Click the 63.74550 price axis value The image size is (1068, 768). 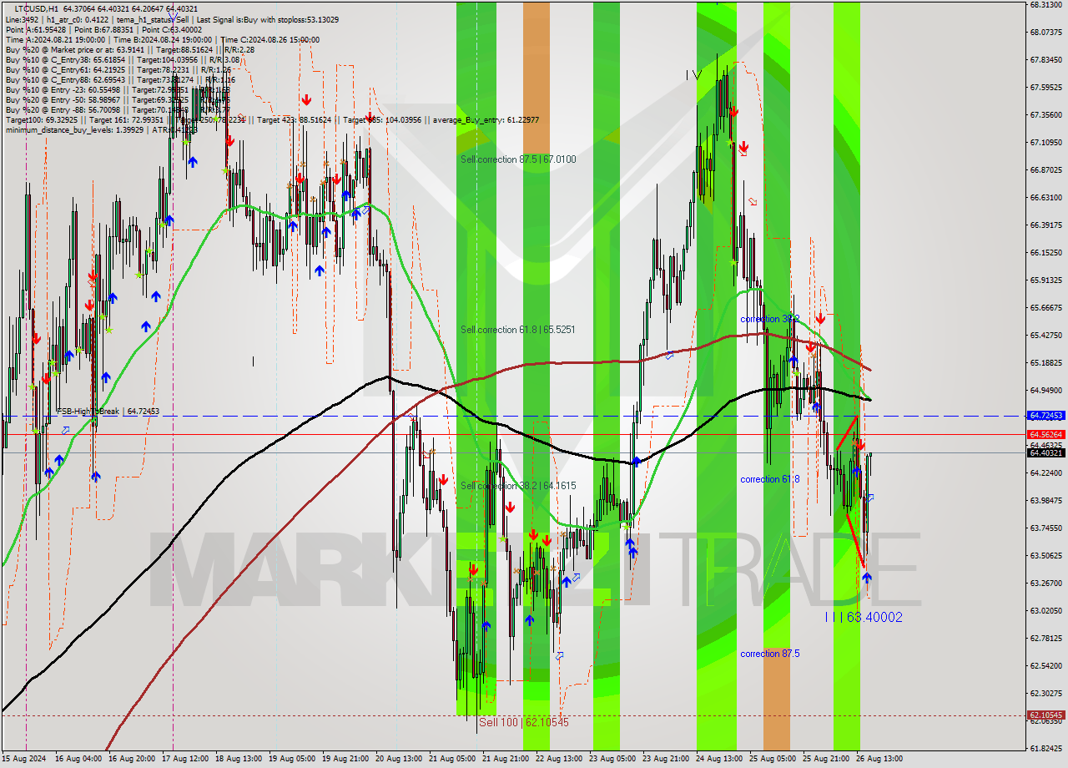tap(1046, 528)
